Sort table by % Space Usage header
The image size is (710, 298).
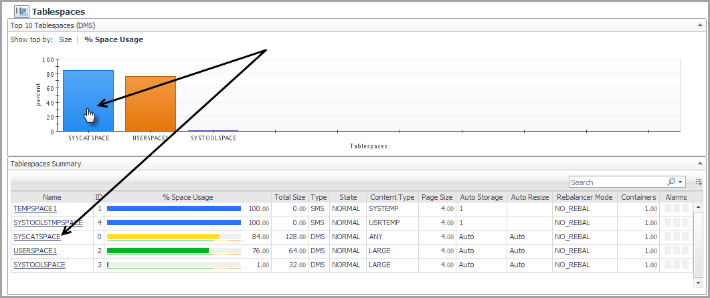[x=188, y=197]
